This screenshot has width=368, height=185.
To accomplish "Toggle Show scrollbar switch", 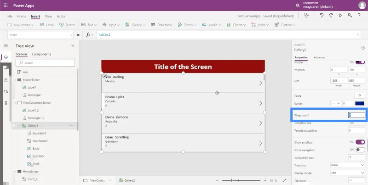I will click(360, 142).
